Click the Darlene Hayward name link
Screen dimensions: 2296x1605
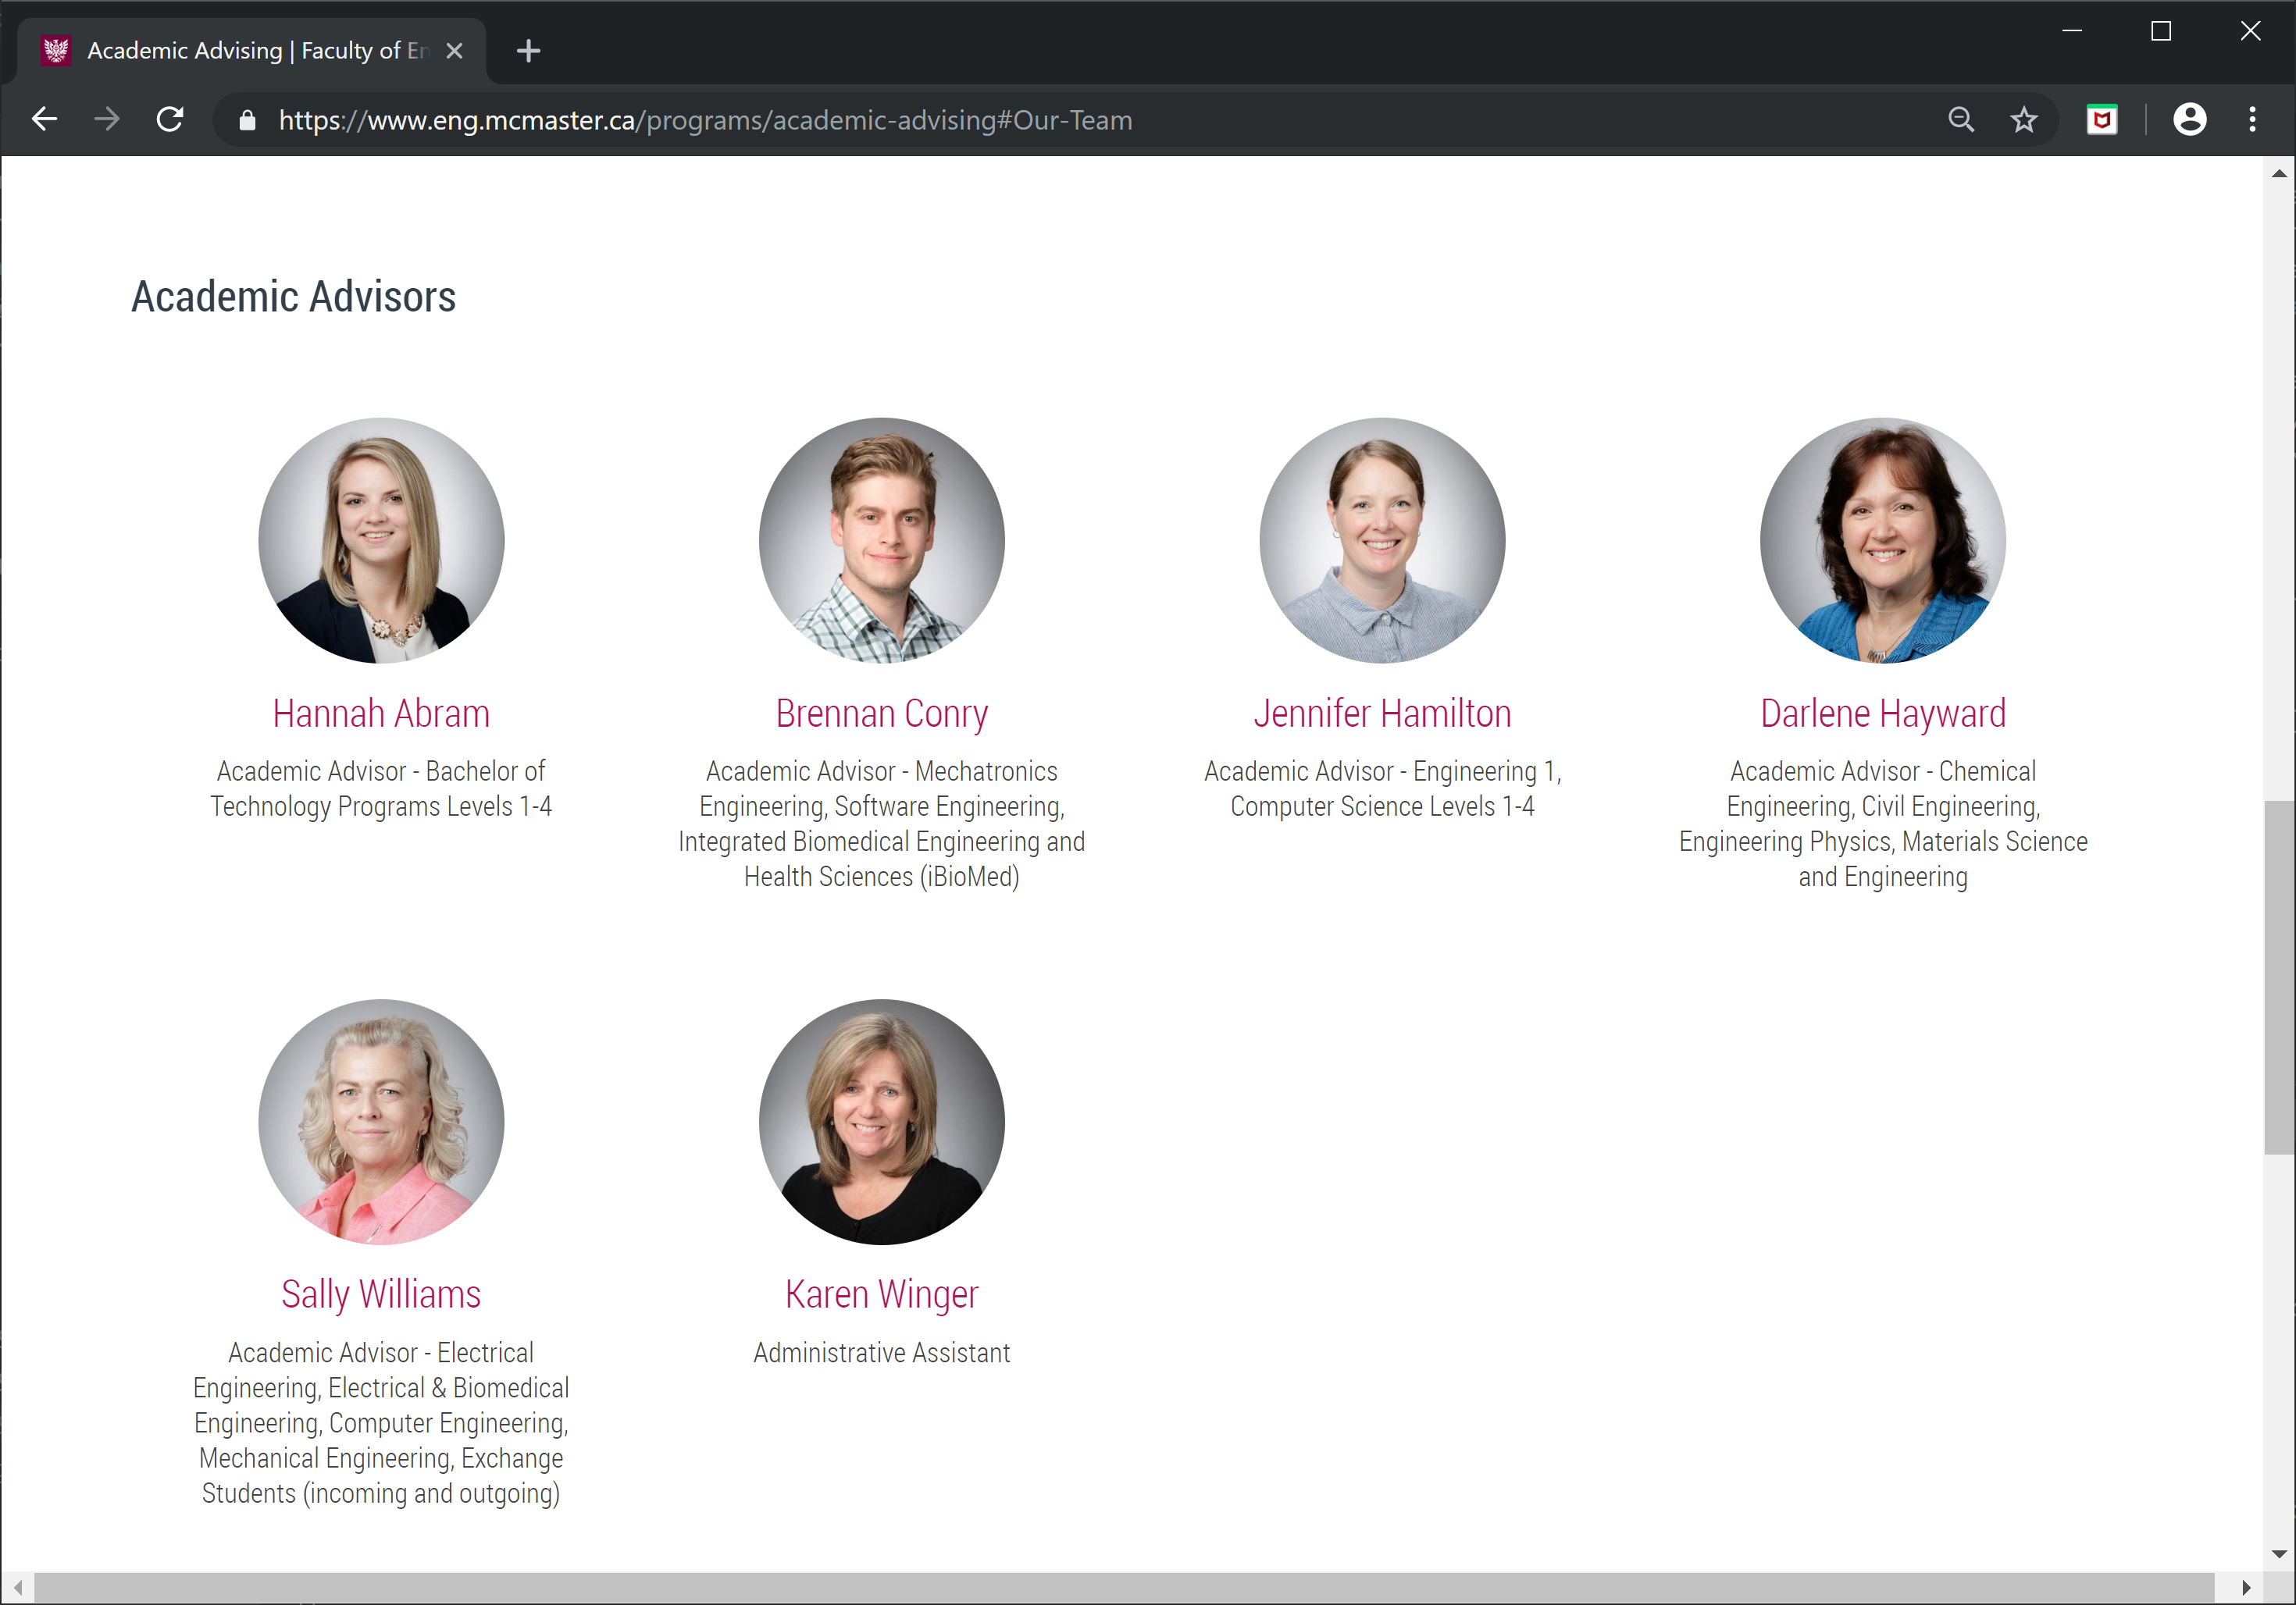(x=1884, y=714)
